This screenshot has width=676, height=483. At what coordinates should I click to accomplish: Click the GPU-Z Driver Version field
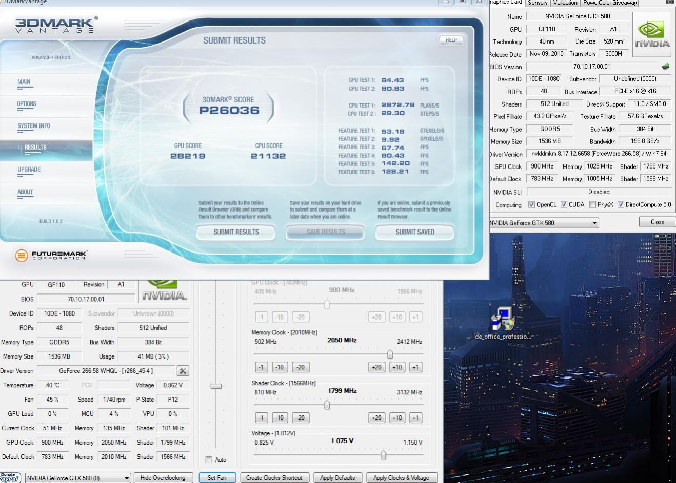coord(599,154)
